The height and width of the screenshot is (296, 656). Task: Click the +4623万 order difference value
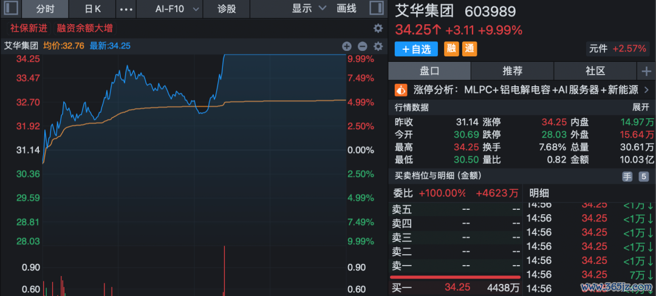497,193
